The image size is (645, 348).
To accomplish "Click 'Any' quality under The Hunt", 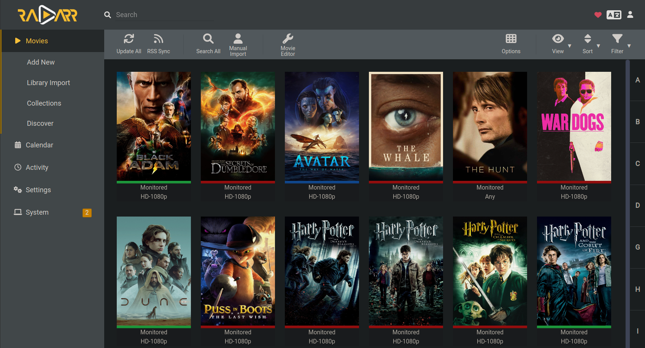I will tap(490, 197).
